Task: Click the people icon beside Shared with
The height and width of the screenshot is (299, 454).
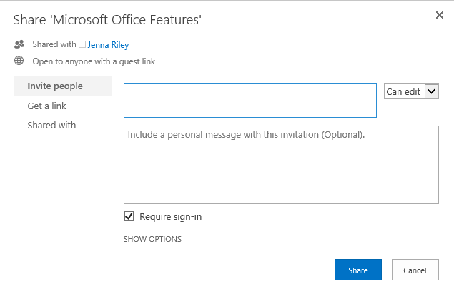Action: [x=19, y=44]
